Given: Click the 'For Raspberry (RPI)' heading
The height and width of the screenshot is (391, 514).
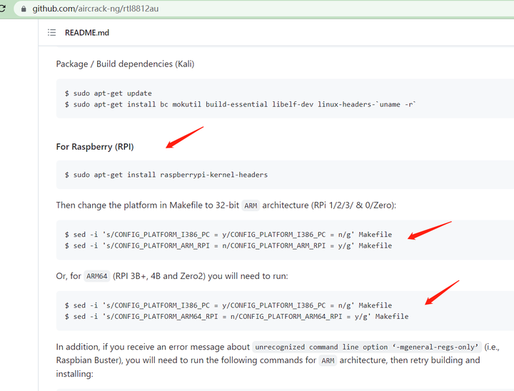Looking at the screenshot, I should 95,147.
